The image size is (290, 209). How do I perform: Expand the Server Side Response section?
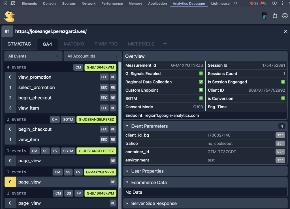(x=205, y=203)
